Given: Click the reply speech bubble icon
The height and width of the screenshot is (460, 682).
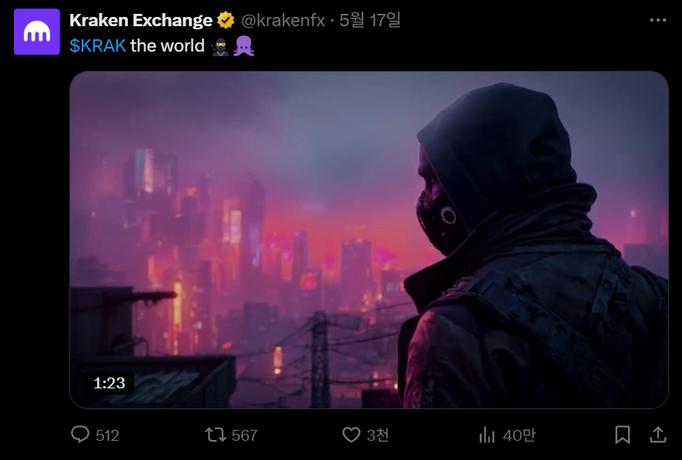Looking at the screenshot, I should [x=80, y=435].
